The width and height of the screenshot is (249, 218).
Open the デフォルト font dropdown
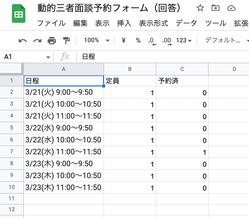(x=227, y=40)
